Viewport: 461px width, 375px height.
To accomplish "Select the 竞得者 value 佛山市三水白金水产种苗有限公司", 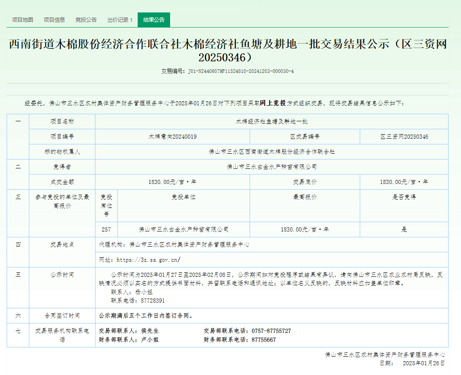I will coord(272,167).
